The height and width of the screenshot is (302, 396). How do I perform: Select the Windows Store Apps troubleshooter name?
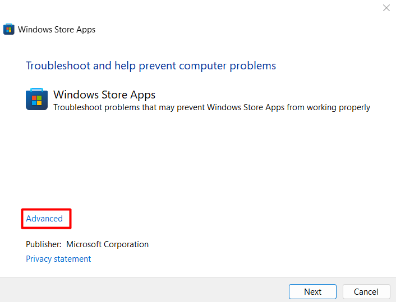click(104, 95)
